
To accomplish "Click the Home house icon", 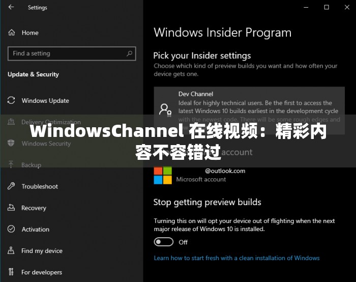I will tap(11, 33).
